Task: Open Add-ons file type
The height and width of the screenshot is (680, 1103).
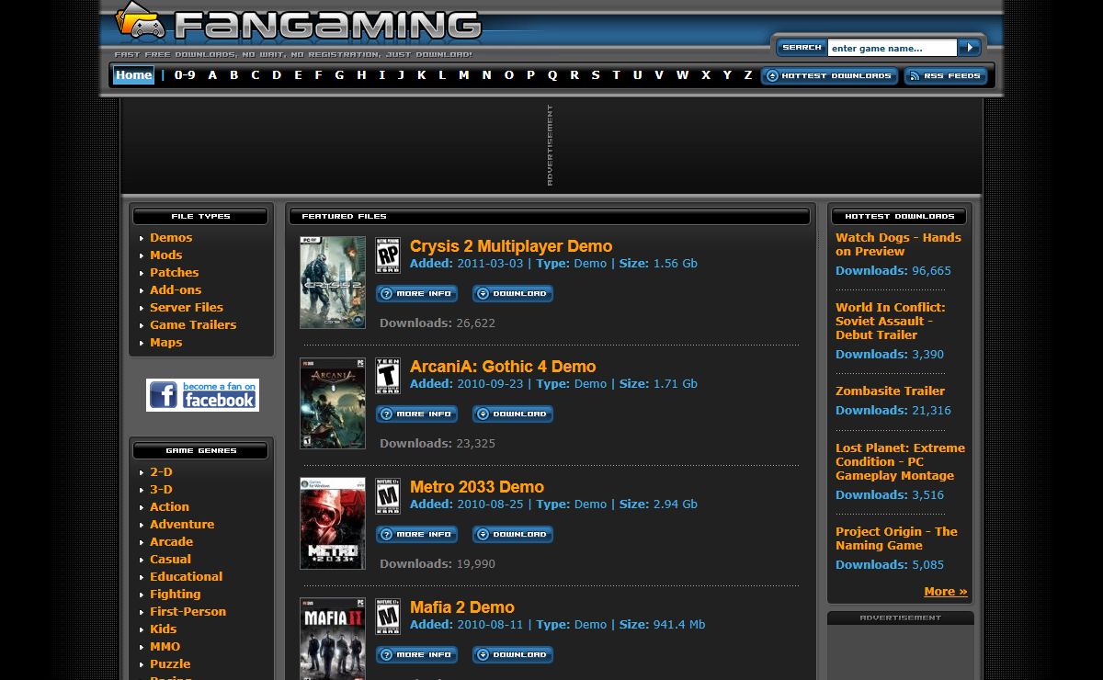Action: tap(176, 289)
